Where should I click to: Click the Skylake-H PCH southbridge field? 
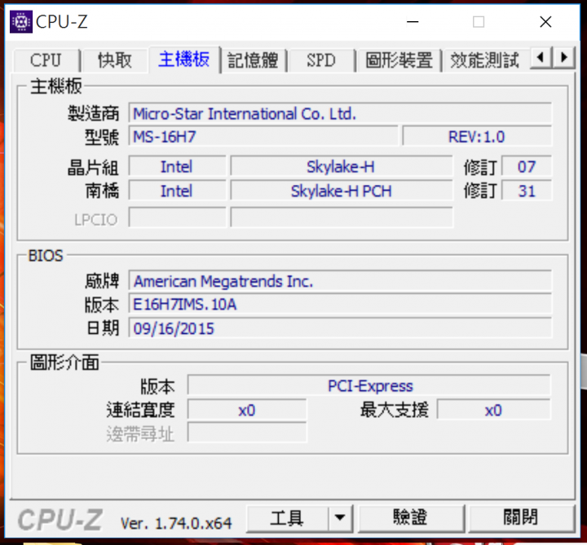342,191
